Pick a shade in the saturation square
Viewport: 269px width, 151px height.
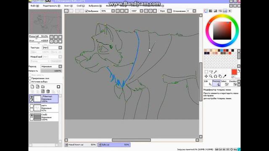(x=222, y=31)
